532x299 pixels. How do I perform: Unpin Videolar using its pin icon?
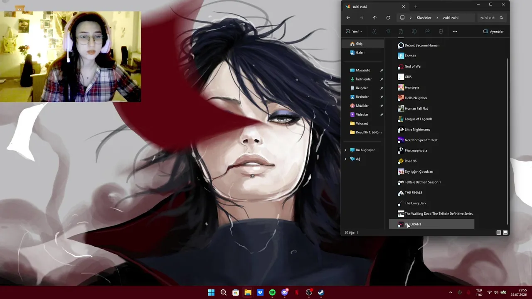pos(382,115)
